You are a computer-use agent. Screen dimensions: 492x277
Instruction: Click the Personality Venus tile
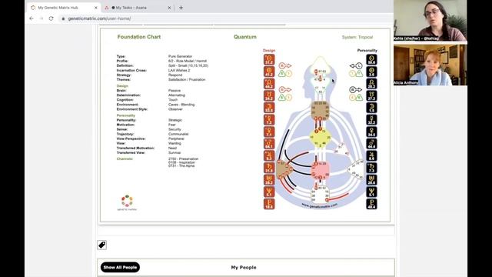click(371, 132)
